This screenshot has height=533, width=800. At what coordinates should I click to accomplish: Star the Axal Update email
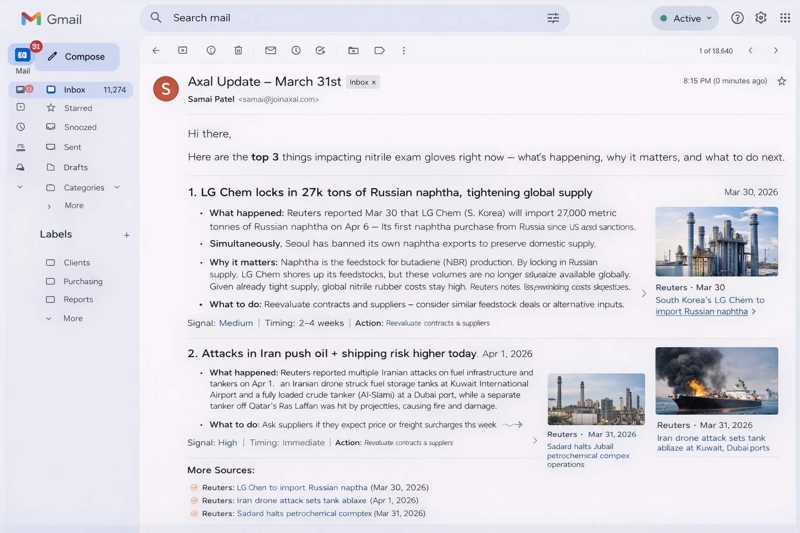pyautogui.click(x=782, y=81)
